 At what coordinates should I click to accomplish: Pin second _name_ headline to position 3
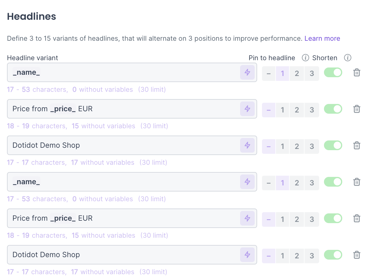click(312, 183)
